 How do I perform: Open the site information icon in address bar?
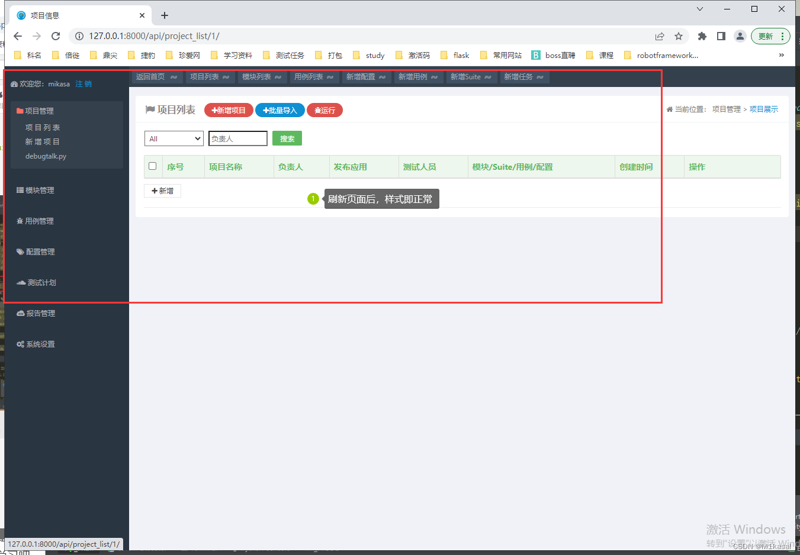(x=79, y=36)
